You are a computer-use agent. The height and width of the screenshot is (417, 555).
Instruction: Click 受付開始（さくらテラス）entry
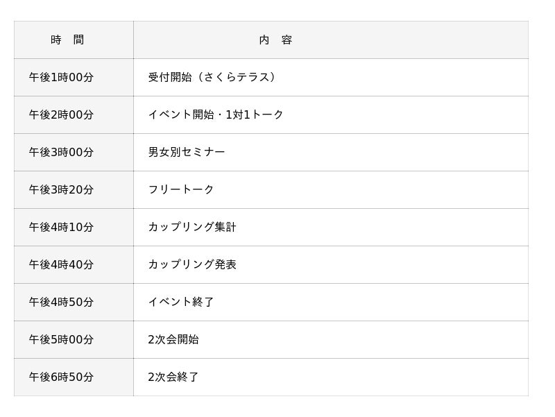[x=214, y=78]
